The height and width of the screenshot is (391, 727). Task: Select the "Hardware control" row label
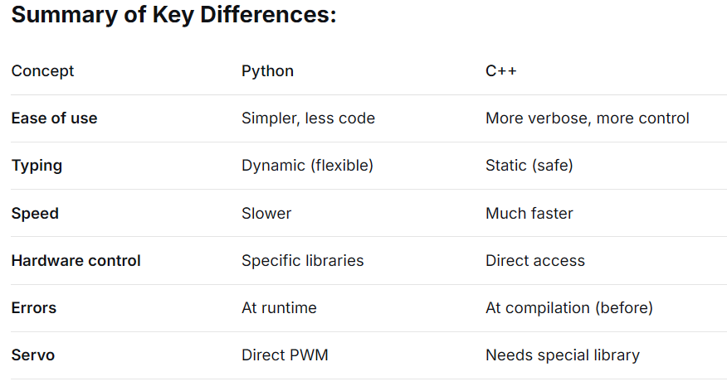pos(76,261)
